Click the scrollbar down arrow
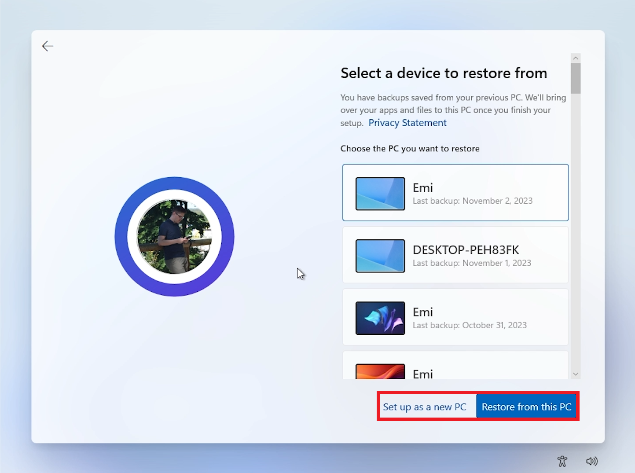 click(576, 374)
